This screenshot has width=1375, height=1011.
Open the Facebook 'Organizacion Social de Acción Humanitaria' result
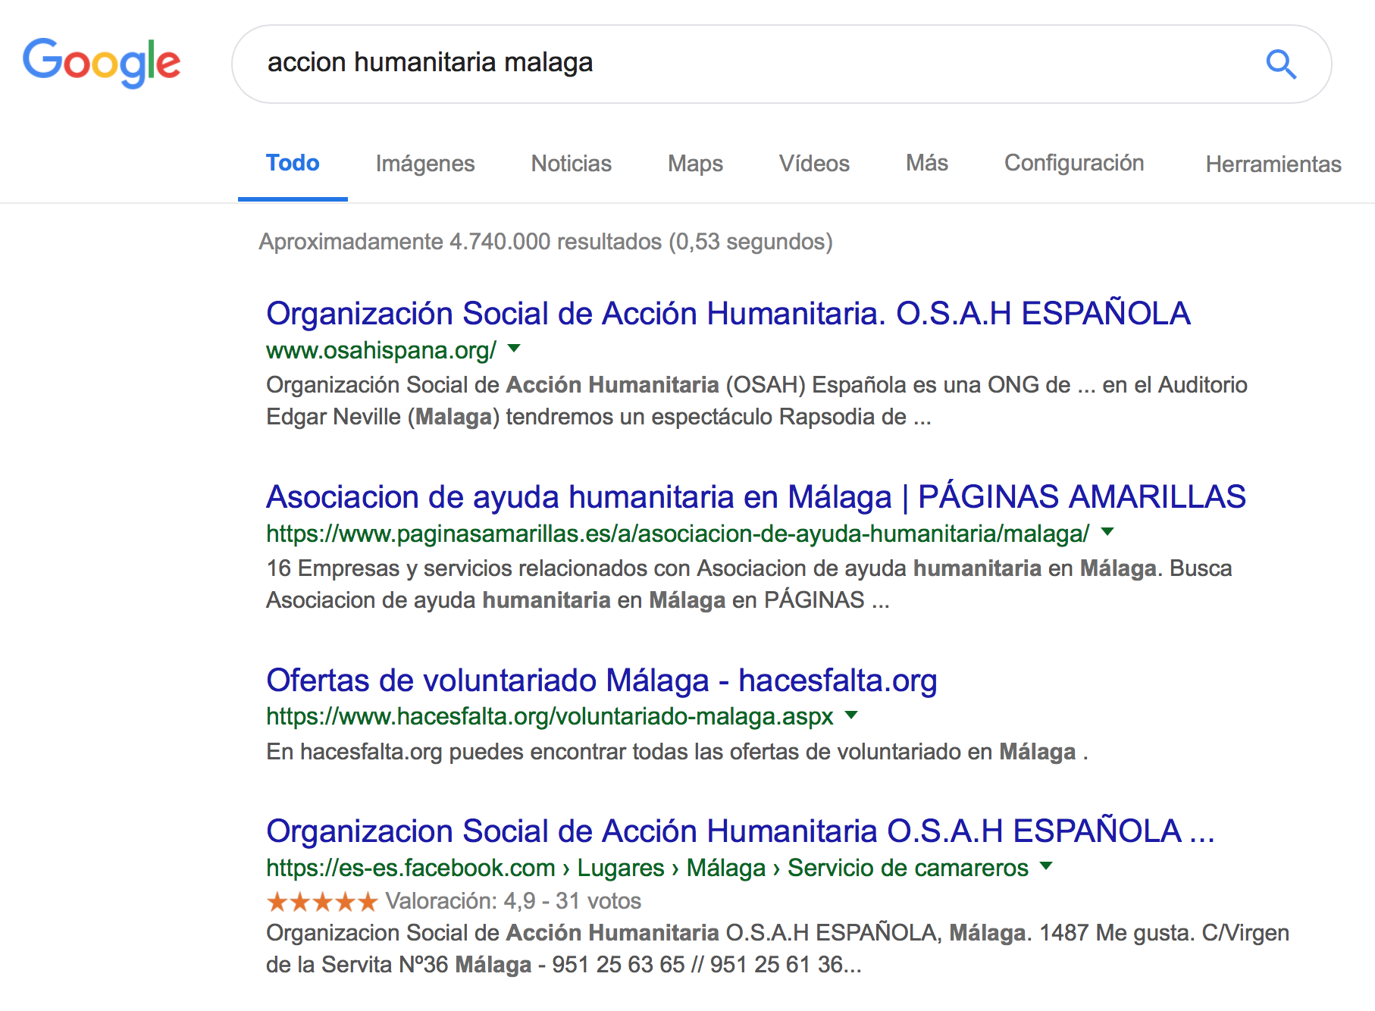pos(741,831)
